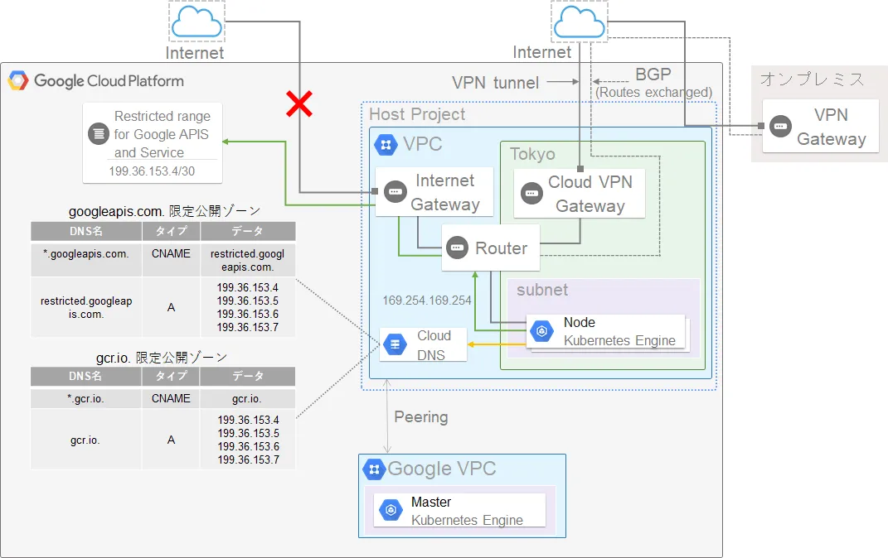Click the Internet Gateway node icon
Image resolution: width=888 pixels, height=558 pixels.
pyautogui.click(x=395, y=191)
